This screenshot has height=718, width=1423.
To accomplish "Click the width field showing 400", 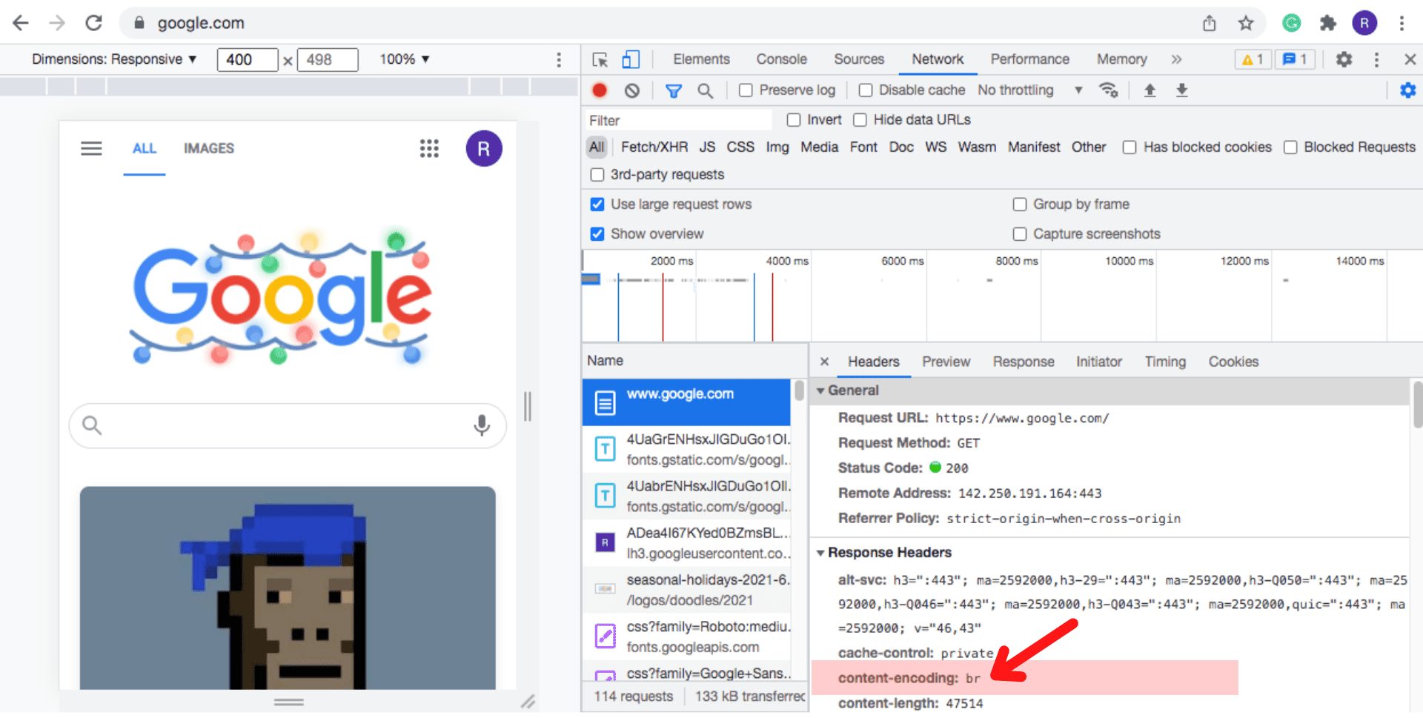I will (248, 59).
